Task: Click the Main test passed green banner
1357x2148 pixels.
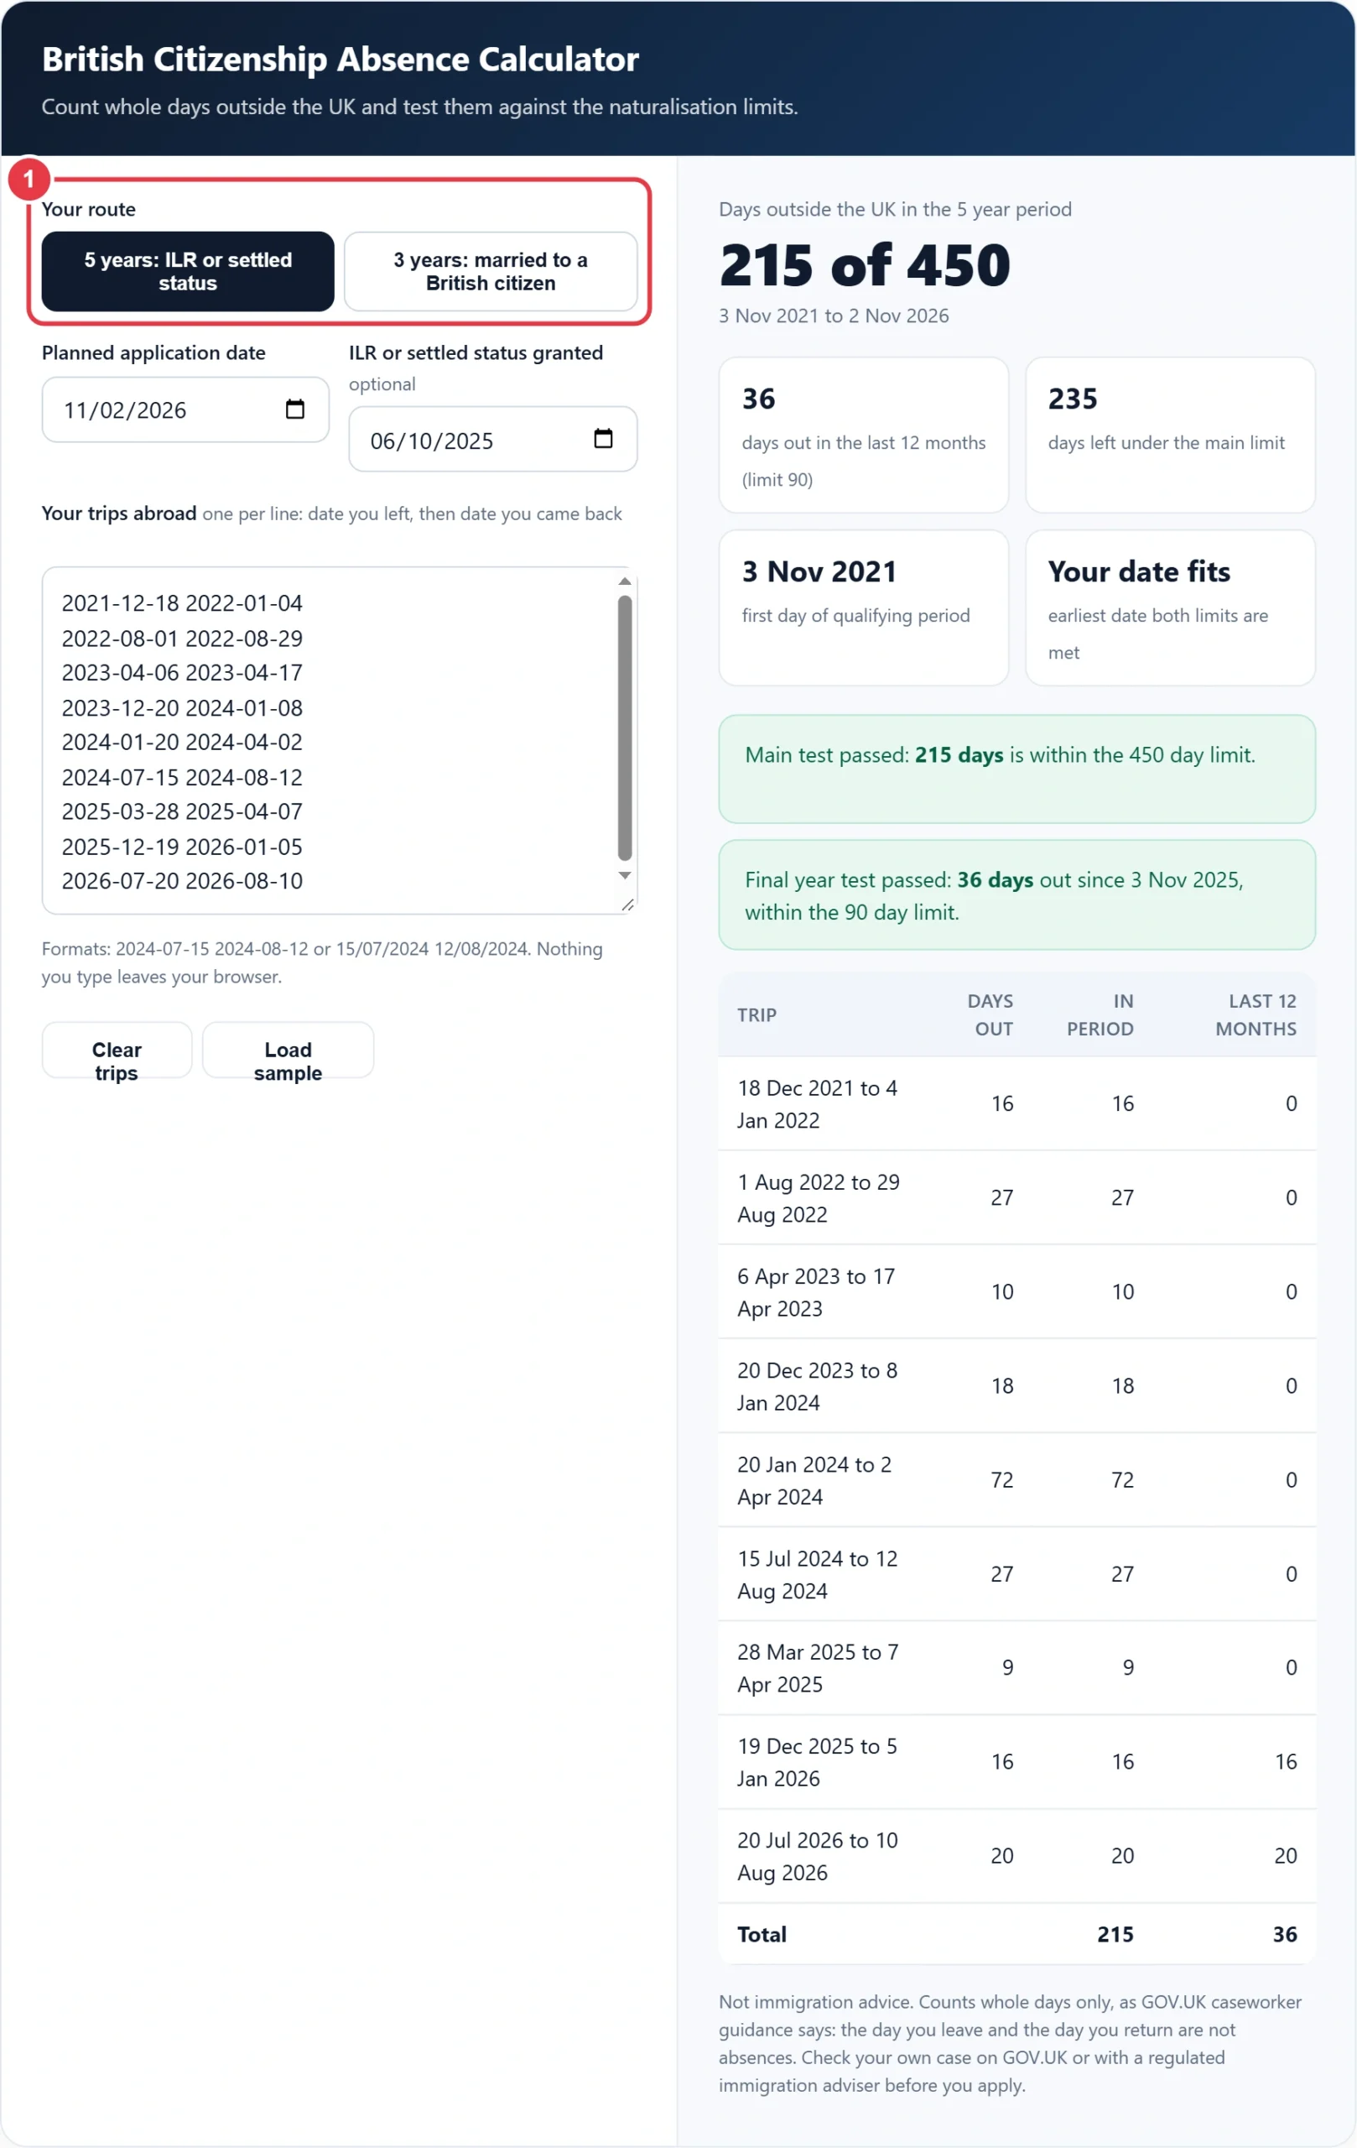Action: coord(1017,769)
